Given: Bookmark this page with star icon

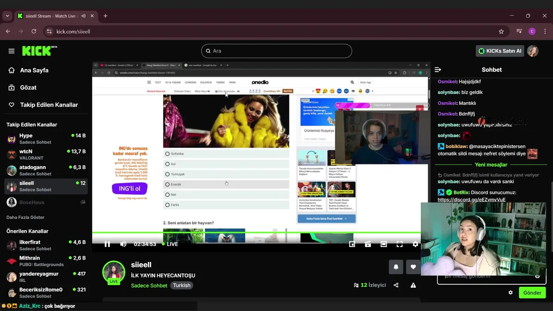Looking at the screenshot, I should pos(501,32).
